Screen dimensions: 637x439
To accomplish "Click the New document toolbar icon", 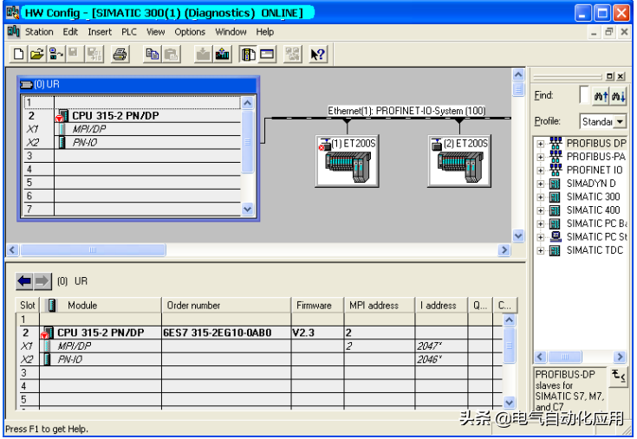I will click(19, 55).
